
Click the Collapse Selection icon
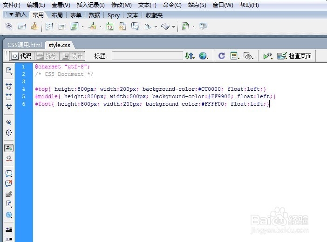[x=9, y=97]
